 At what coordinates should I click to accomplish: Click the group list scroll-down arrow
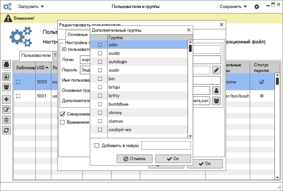pyautogui.click(x=190, y=136)
